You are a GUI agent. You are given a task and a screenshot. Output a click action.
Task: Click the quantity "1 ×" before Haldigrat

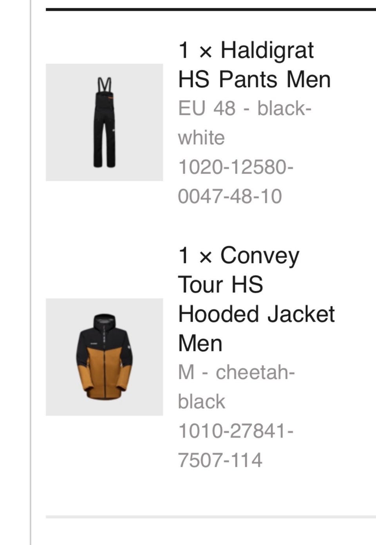tap(195, 51)
